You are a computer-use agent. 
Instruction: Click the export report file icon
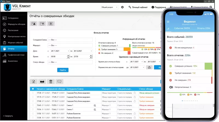click(x=33, y=81)
